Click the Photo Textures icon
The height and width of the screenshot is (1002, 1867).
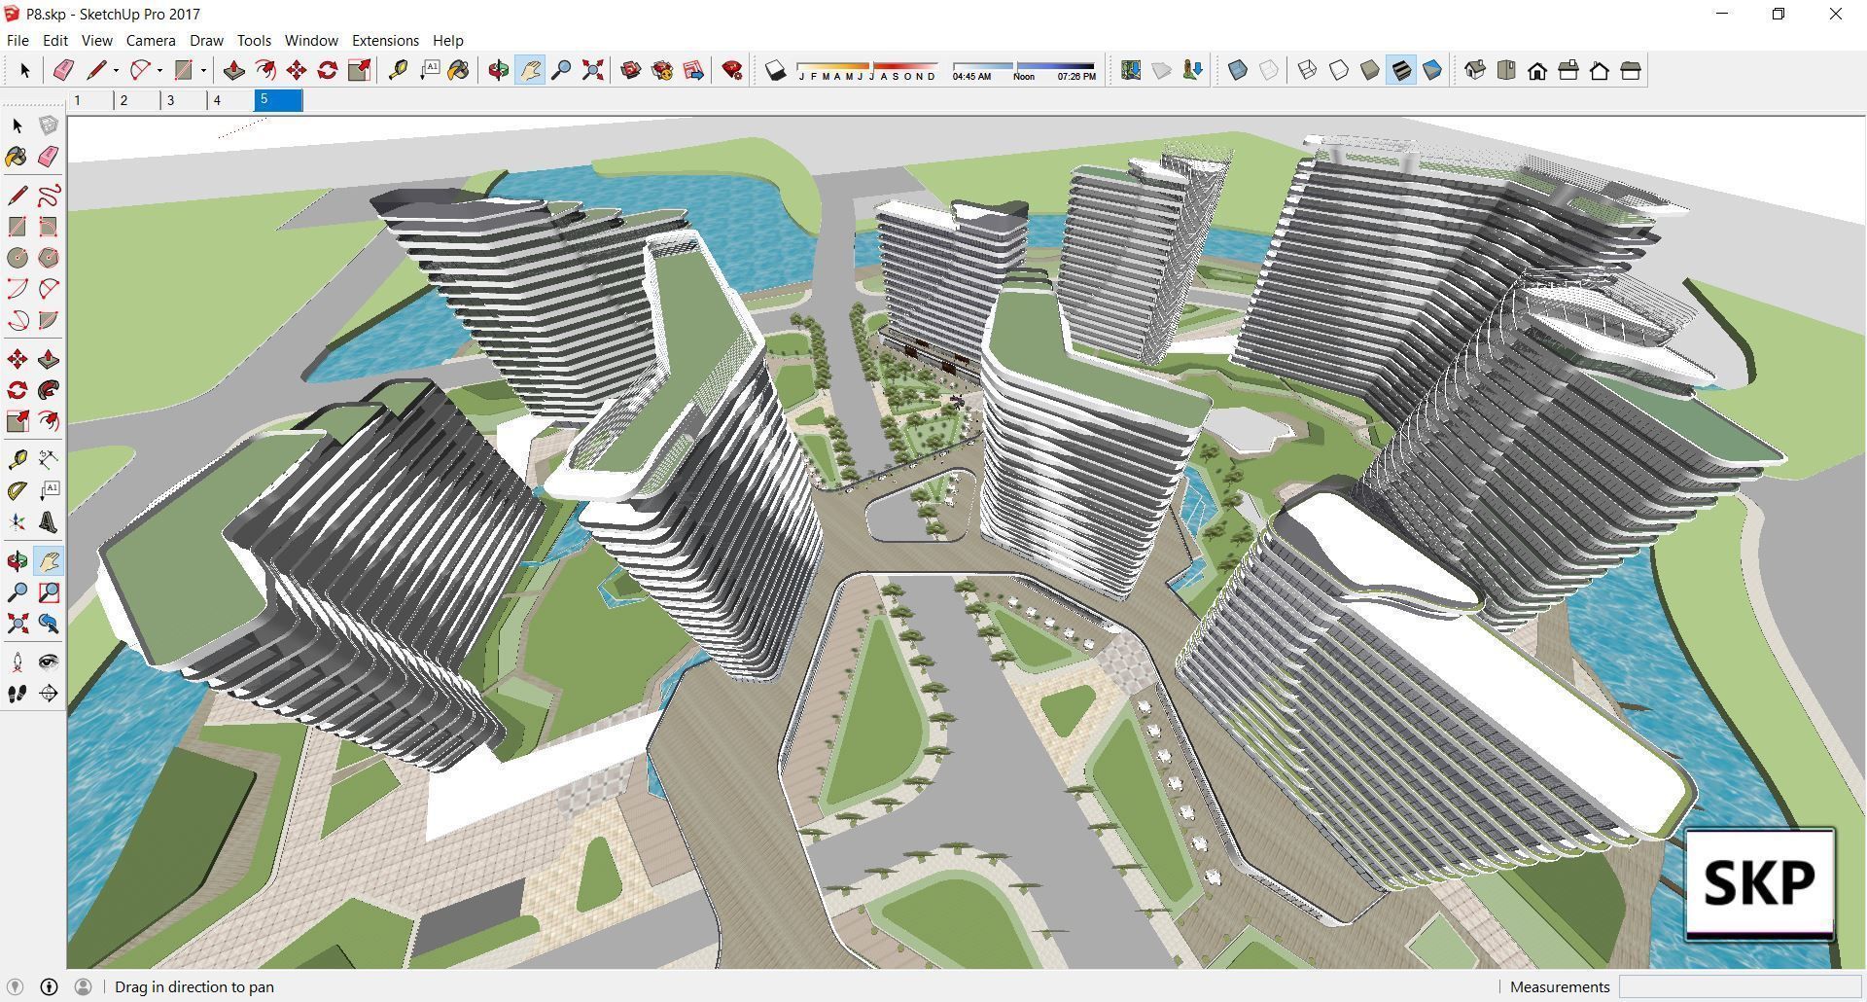1193,70
